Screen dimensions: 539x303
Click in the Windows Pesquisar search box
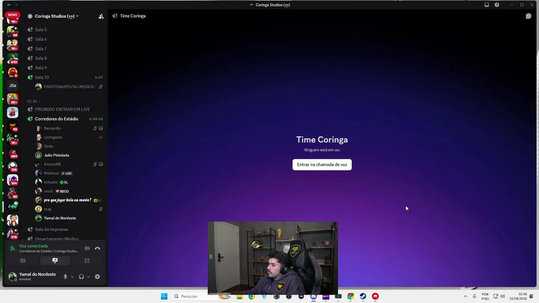point(201,296)
